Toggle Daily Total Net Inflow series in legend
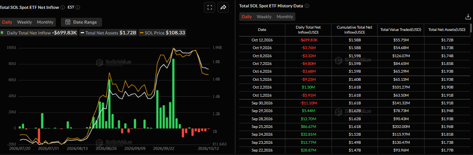This screenshot has height=155, width=473. tap(39, 33)
